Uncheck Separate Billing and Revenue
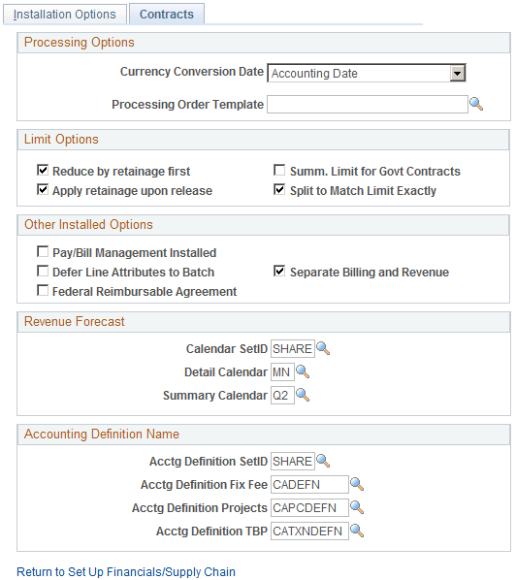The image size is (516, 580). tap(279, 272)
